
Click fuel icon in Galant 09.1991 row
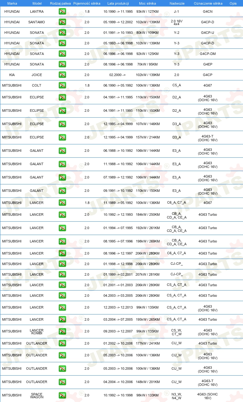tap(62, 191)
